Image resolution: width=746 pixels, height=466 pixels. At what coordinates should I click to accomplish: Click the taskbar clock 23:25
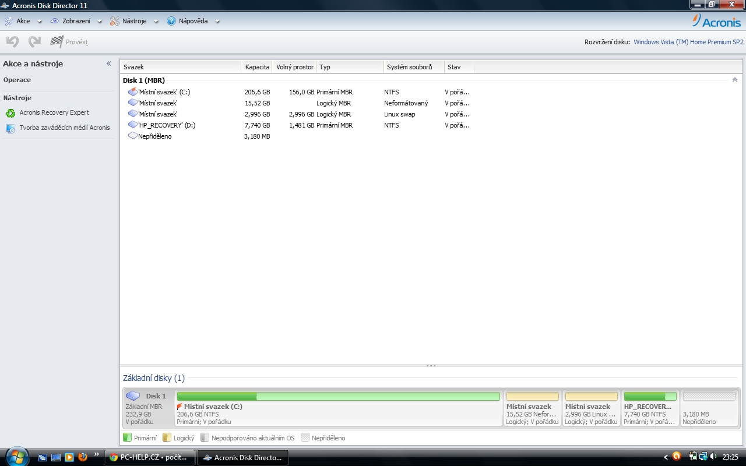point(730,457)
